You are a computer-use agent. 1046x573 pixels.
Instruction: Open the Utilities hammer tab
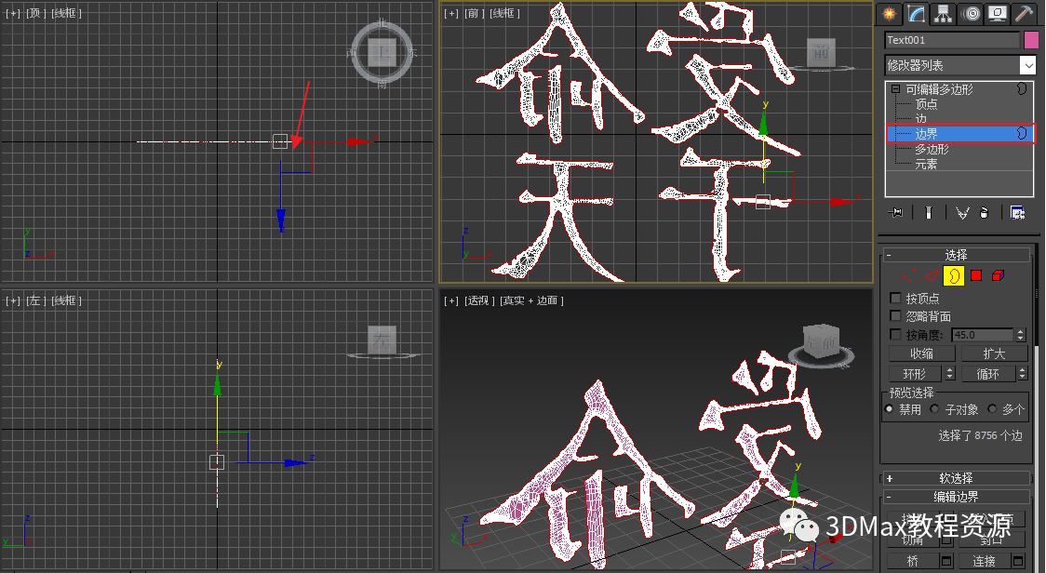pyautogui.click(x=1024, y=14)
